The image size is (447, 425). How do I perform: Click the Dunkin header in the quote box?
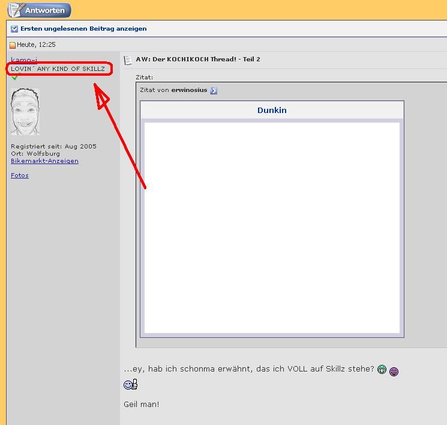(272, 110)
